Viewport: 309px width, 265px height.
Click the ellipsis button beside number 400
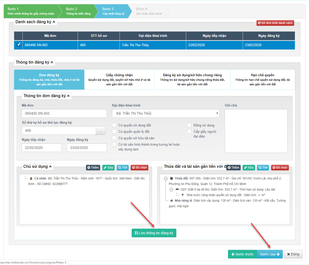(x=101, y=131)
